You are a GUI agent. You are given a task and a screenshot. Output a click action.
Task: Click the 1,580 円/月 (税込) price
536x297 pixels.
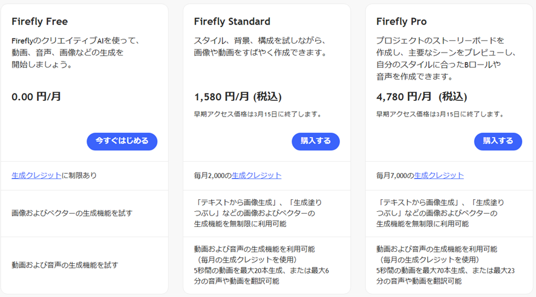[x=238, y=97]
